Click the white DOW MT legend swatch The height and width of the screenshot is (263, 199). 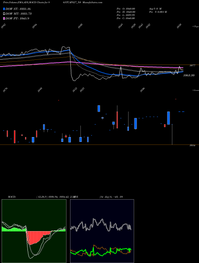pyautogui.click(x=4, y=14)
